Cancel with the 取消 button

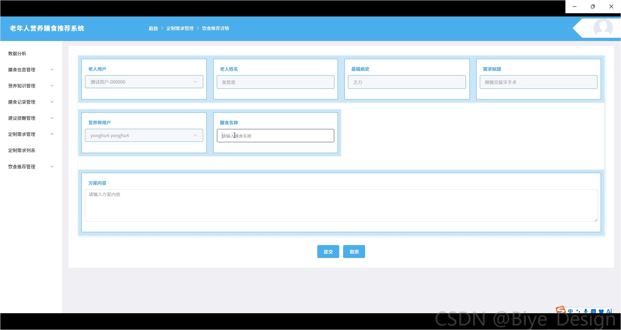pos(354,252)
